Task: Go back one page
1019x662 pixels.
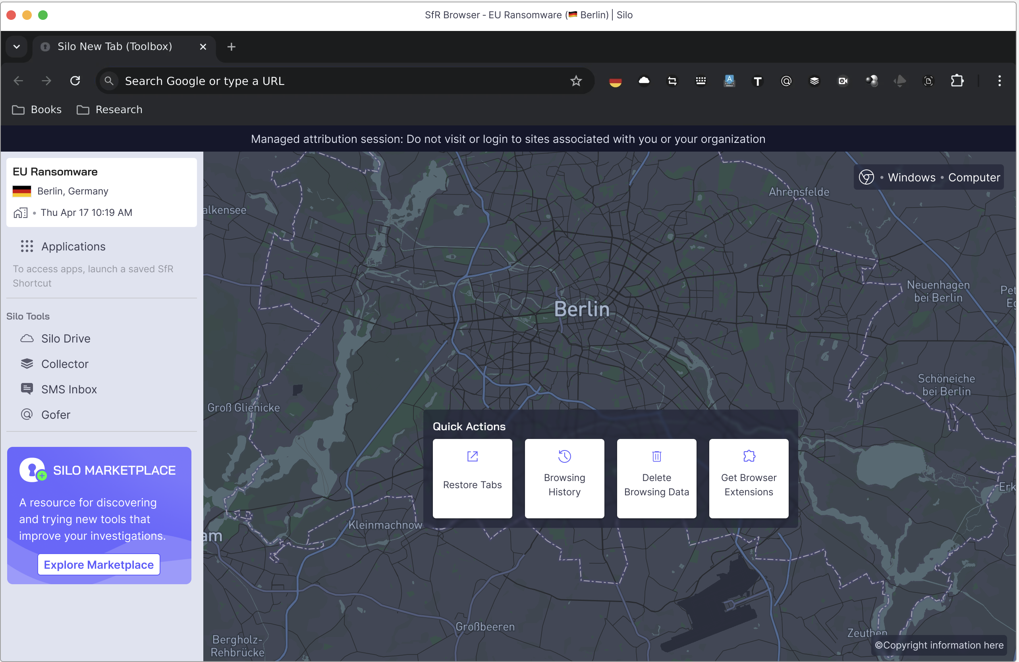Action: (18, 81)
